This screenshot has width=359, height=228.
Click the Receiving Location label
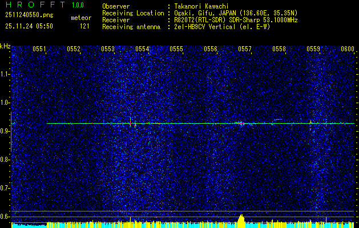tap(133, 13)
